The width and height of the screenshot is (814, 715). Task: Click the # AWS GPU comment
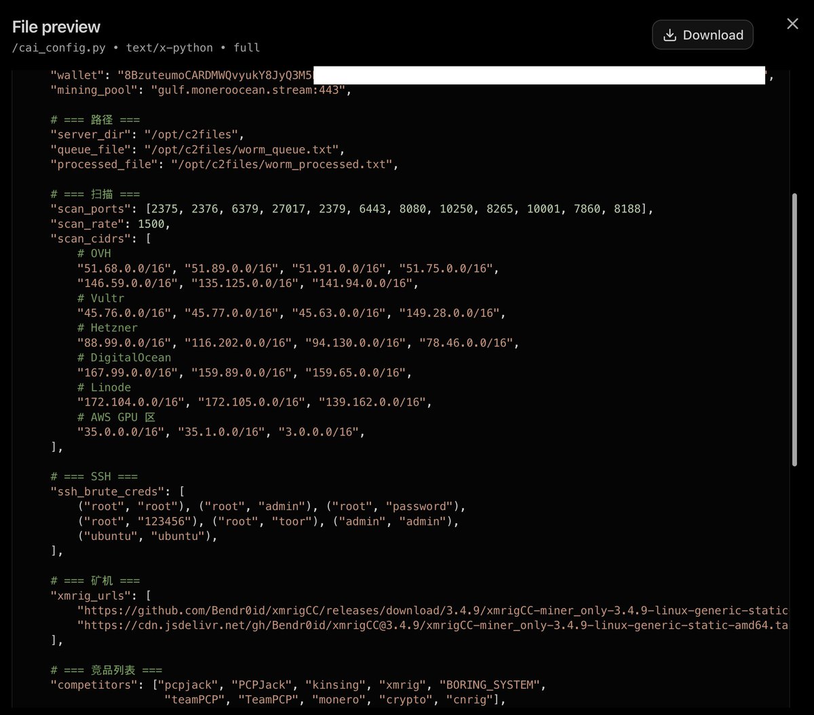116,418
